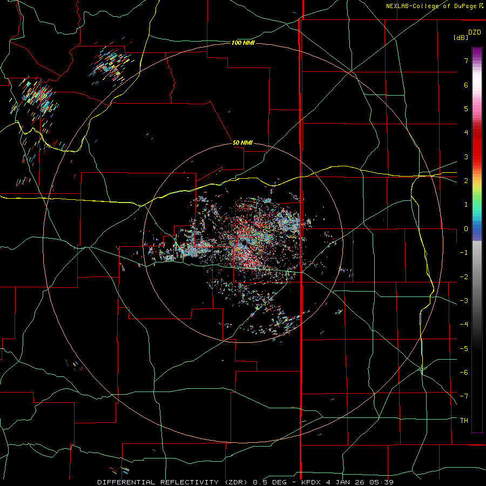
Task: Click the KFDX 4 JAN 26 05:39 timestamp
Action: (x=347, y=482)
